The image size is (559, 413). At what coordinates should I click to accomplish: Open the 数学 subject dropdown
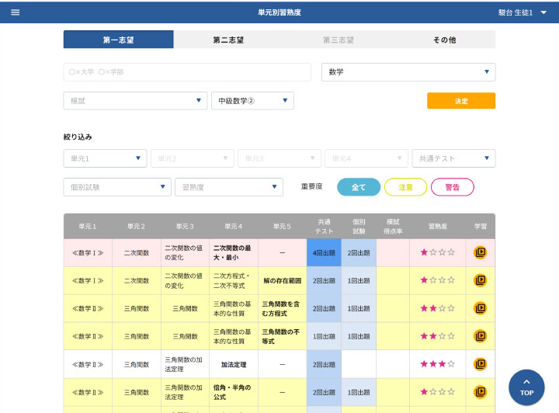pyautogui.click(x=408, y=72)
